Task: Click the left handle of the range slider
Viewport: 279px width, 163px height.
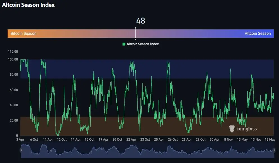Action: point(21,150)
